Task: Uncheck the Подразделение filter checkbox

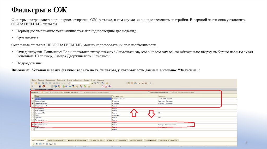Action: point(33,125)
